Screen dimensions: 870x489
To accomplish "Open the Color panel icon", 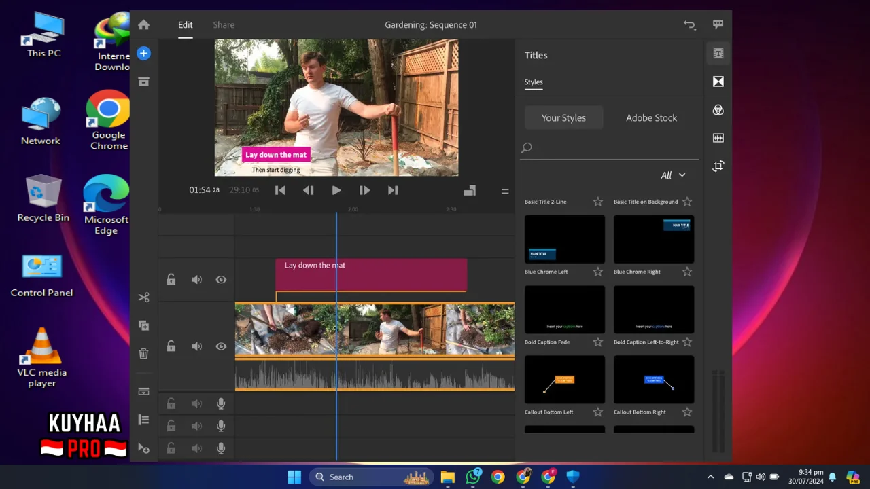I will (x=718, y=110).
